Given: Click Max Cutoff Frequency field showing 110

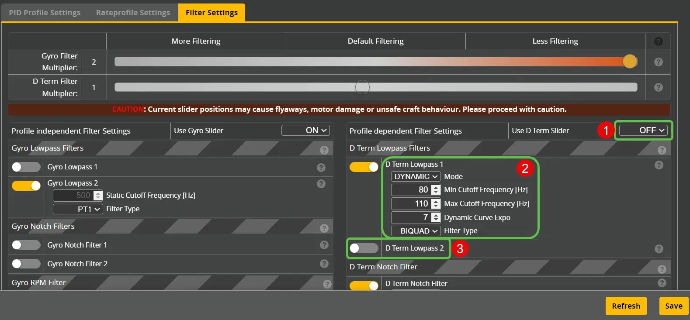Looking at the screenshot, I should [x=416, y=204].
